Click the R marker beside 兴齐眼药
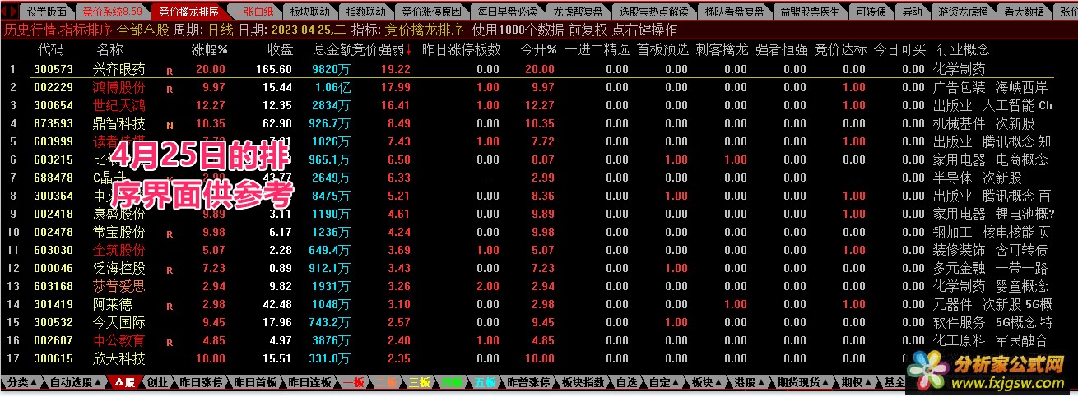 click(170, 71)
